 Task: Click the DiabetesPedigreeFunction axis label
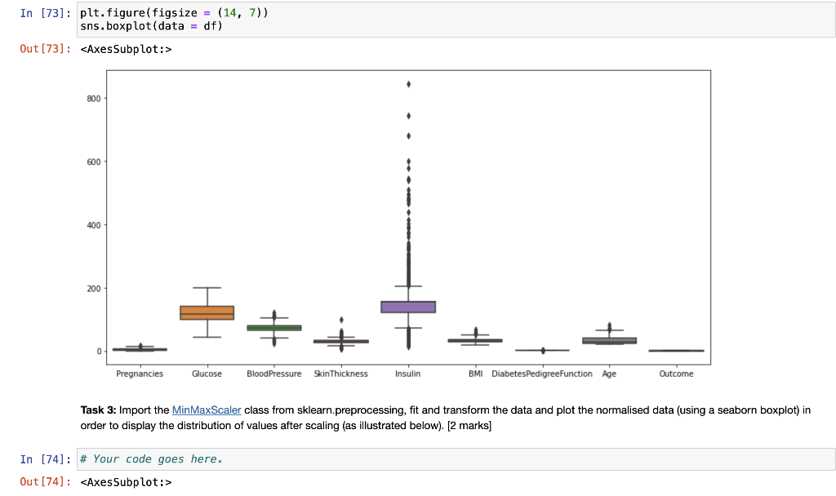click(x=541, y=374)
